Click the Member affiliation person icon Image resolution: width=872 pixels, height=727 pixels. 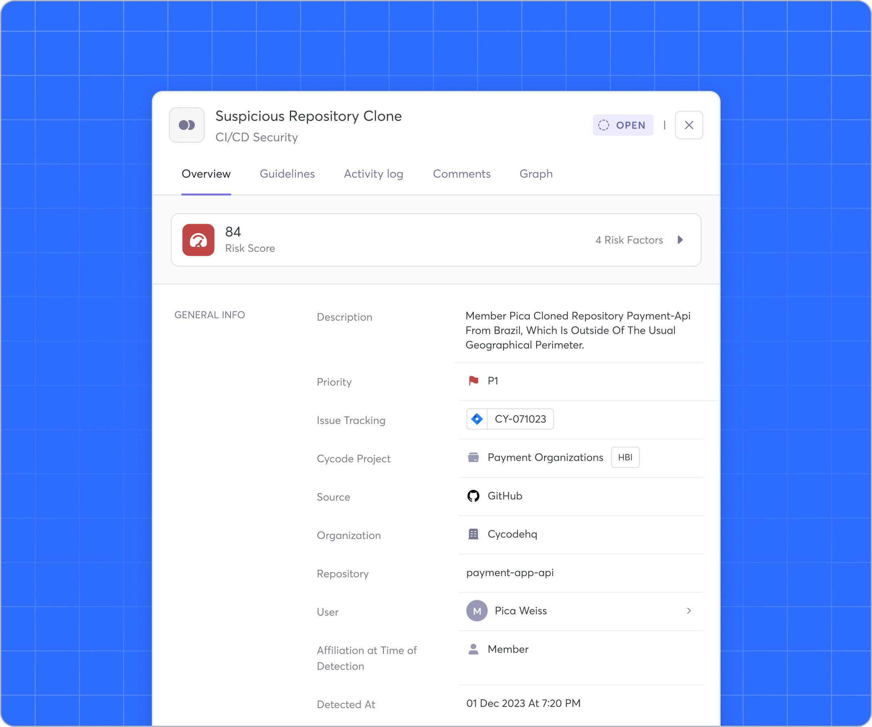(473, 649)
